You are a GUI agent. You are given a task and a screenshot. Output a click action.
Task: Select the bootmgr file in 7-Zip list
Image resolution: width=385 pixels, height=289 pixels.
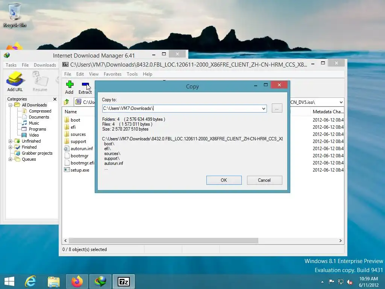click(x=79, y=155)
